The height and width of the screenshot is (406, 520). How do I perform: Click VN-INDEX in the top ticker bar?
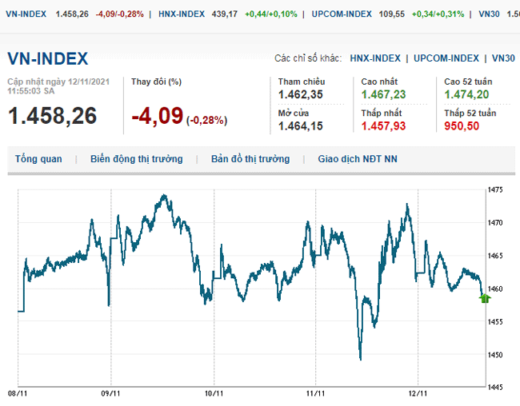click(26, 14)
